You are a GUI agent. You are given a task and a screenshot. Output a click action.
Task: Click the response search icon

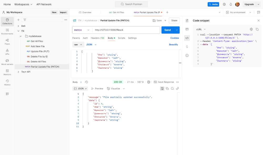point(172,88)
